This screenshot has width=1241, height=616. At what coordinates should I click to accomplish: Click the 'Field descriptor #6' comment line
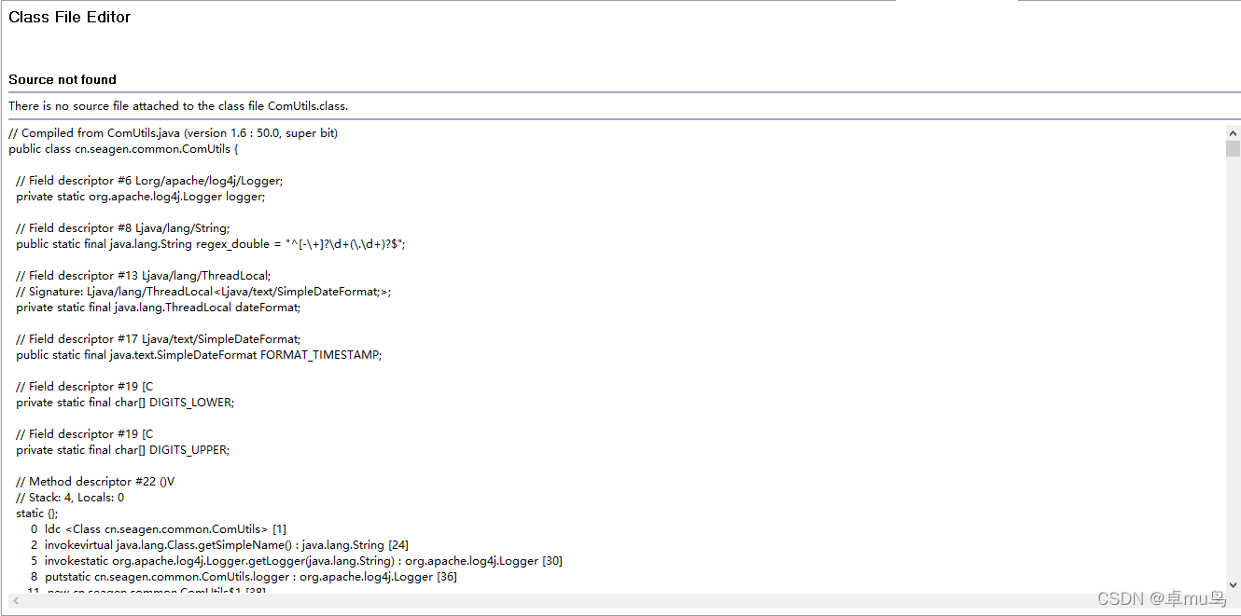(149, 181)
